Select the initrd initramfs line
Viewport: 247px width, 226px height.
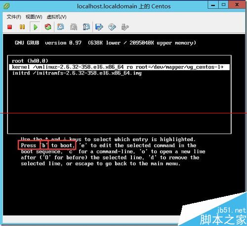pyautogui.click(x=77, y=73)
